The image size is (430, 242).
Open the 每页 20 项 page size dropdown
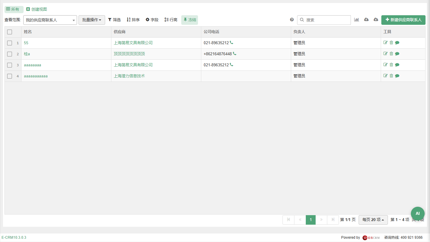coord(373,220)
